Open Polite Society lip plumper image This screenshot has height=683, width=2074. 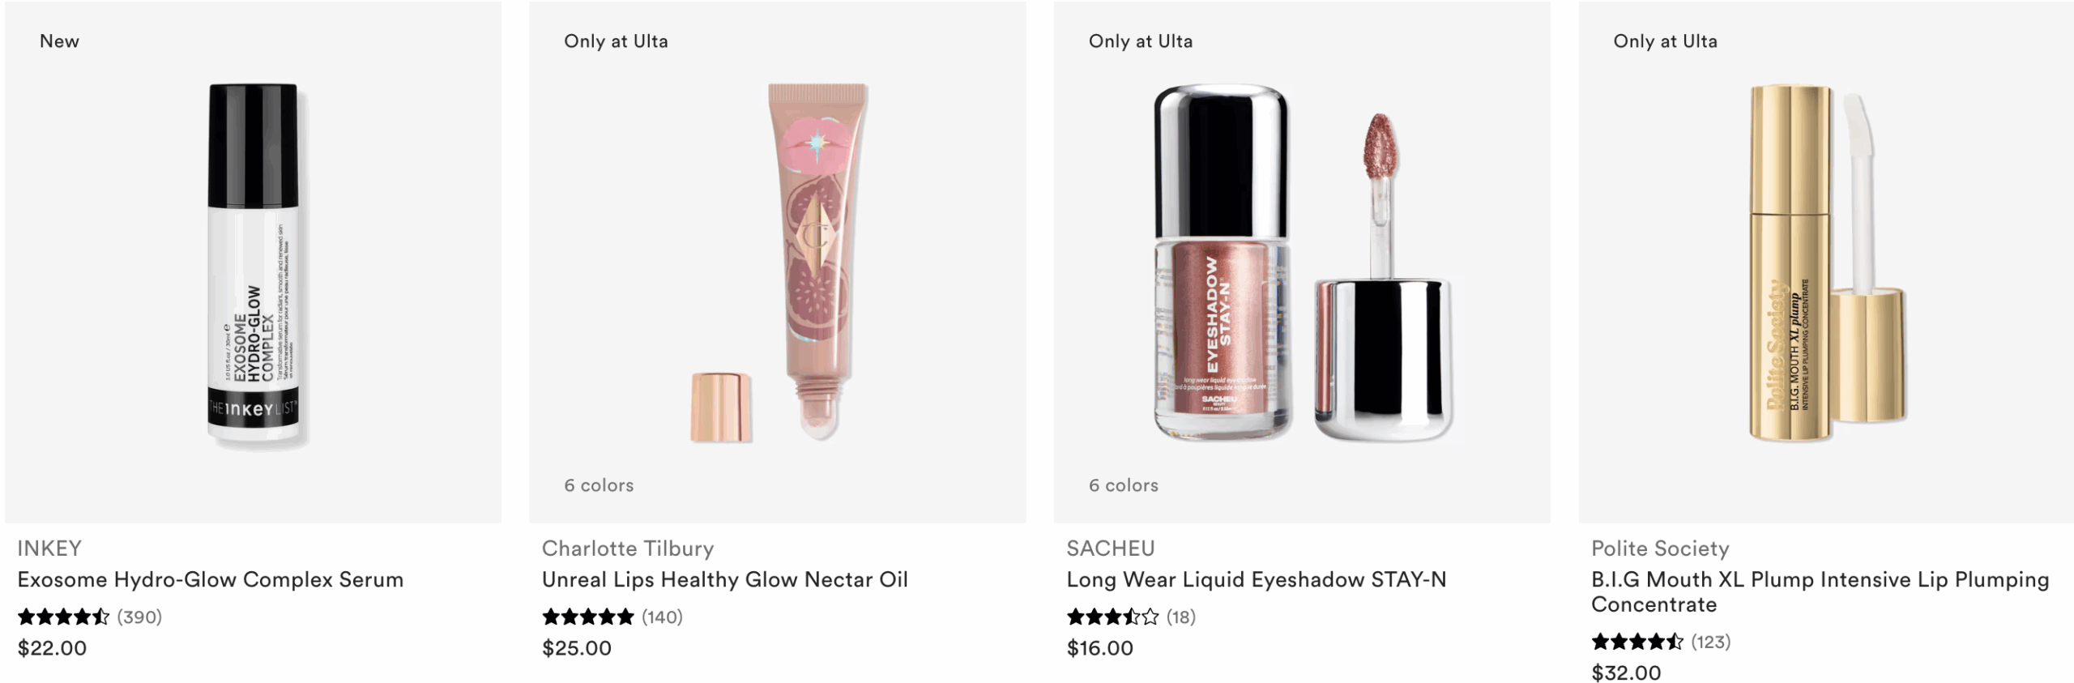click(x=1826, y=262)
